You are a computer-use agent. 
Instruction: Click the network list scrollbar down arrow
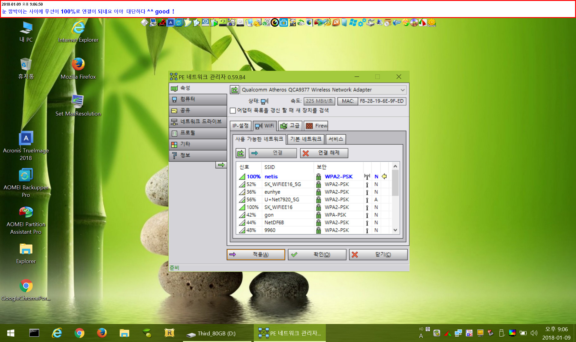(x=395, y=230)
